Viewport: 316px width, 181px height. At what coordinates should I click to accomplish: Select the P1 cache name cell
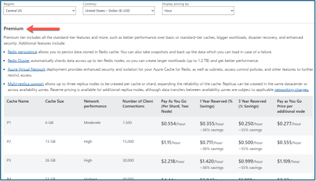9,122
